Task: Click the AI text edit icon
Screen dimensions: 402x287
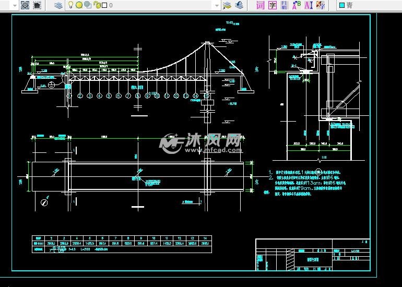Action: click(x=308, y=5)
